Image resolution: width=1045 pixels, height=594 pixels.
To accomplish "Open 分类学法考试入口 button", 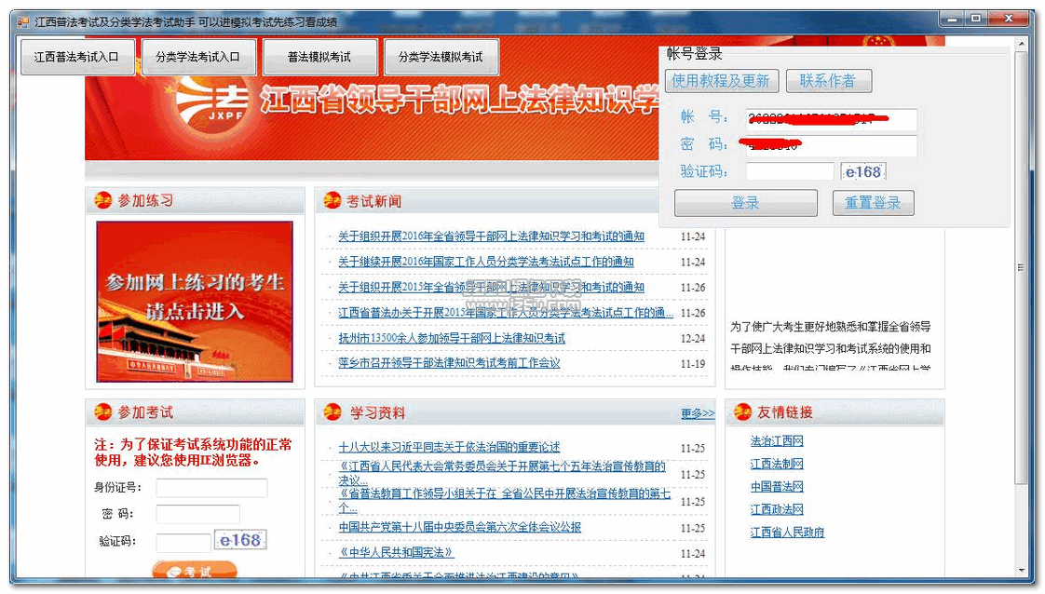I will click(198, 58).
